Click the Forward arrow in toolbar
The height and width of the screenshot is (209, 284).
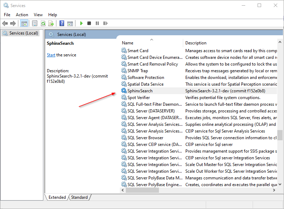[x=13, y=23]
